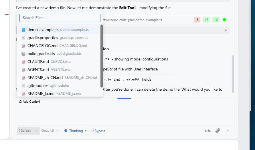Choose README_zh-CN.md in the file list
This screenshot has width=255, height=150.
45,78
